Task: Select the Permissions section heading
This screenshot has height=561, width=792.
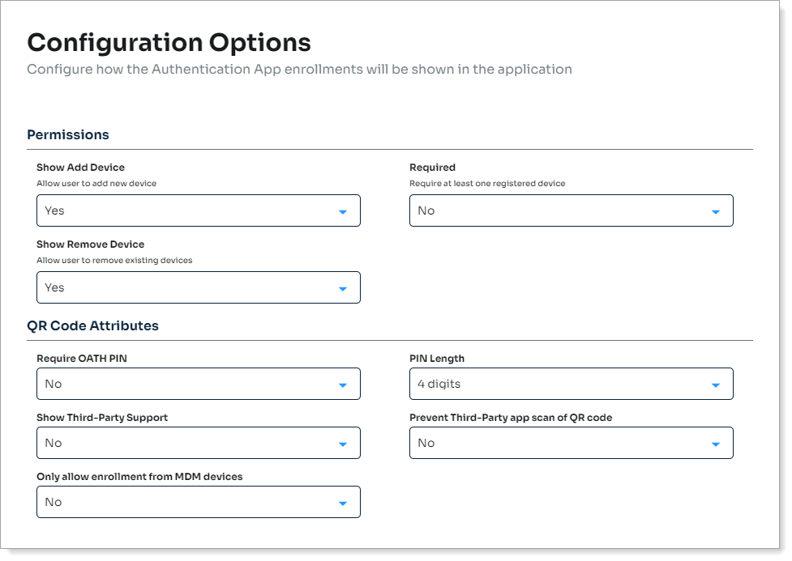Action: (68, 134)
